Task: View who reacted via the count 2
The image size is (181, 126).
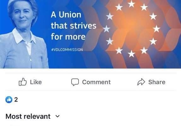Action: [16, 100]
